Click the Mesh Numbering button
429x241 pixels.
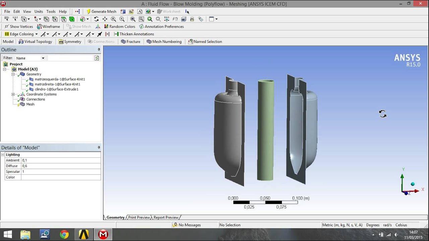click(164, 42)
